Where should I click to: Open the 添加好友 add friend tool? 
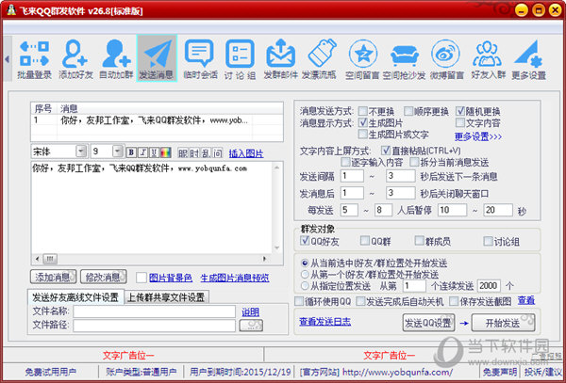pos(75,59)
